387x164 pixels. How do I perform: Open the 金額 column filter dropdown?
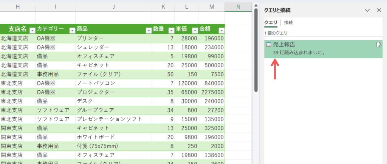coord(221,30)
